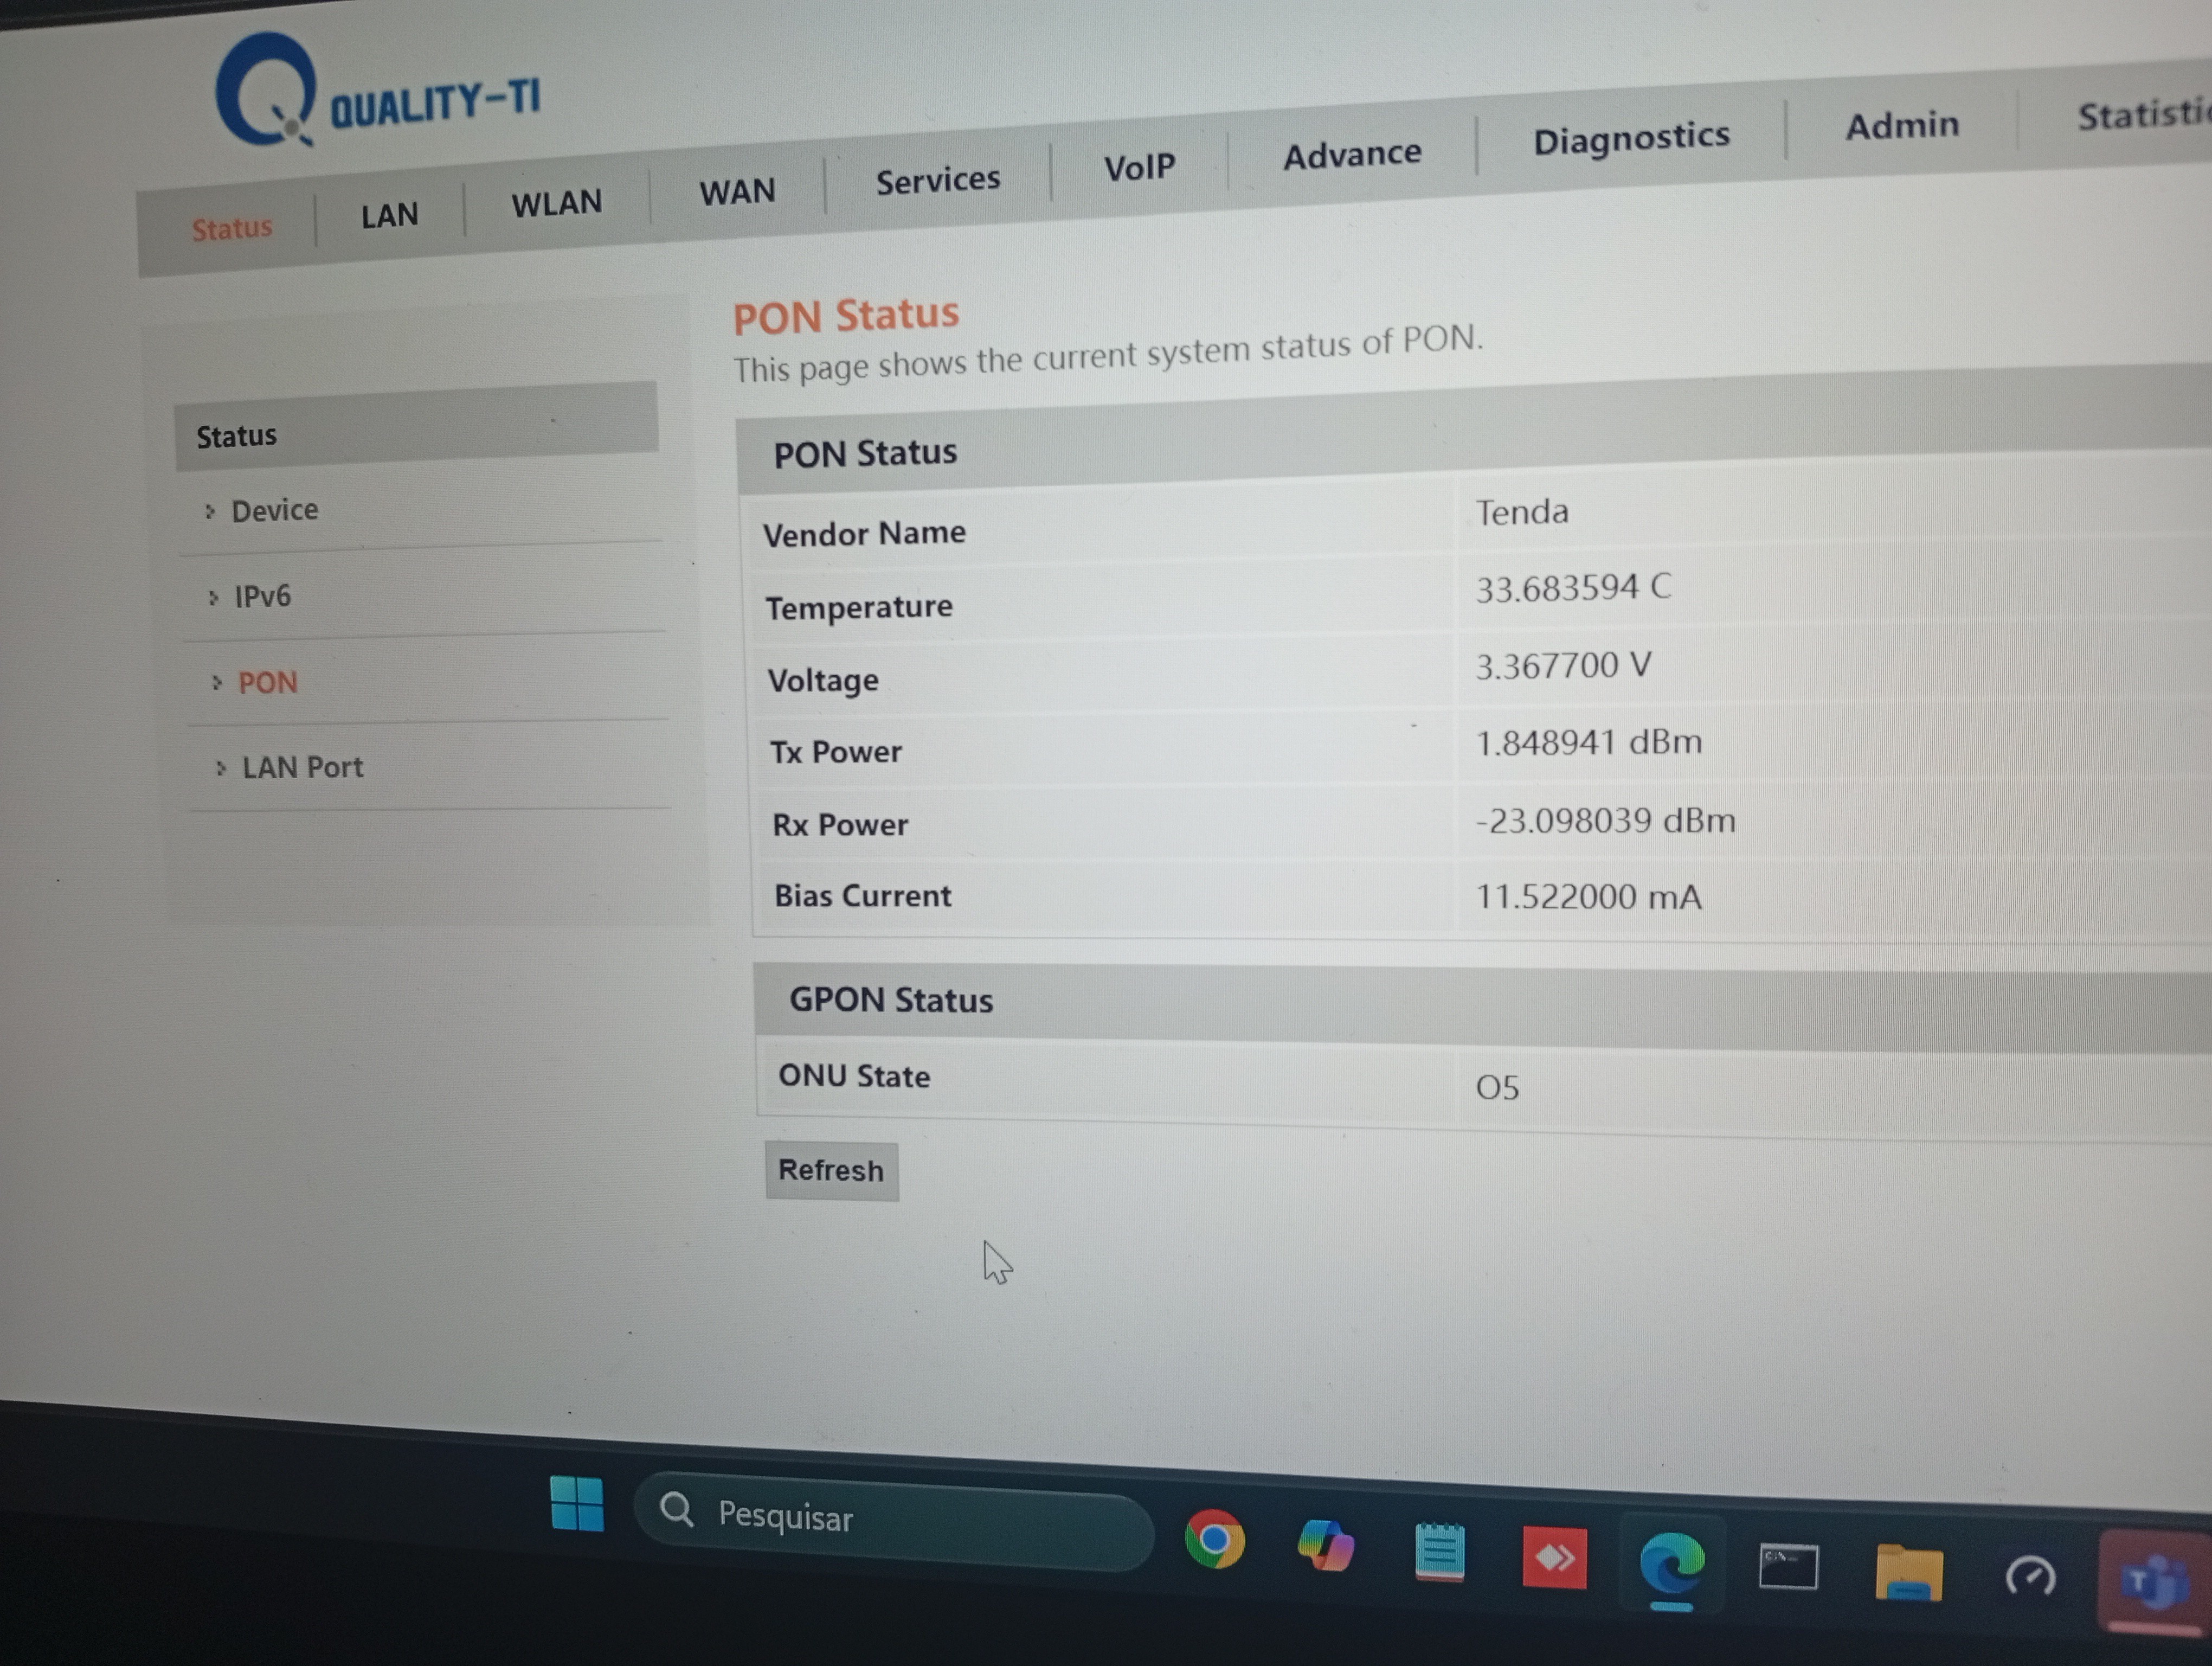Open the Command Prompt taskbar icon

pyautogui.click(x=1788, y=1567)
